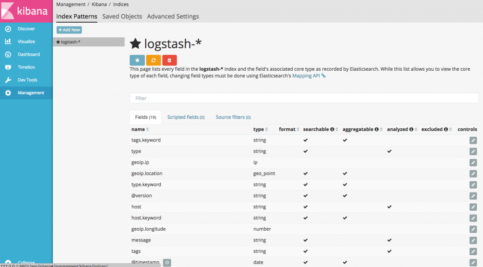This screenshot has height=267, width=483.
Task: Focus the Filter input field
Action: point(304,98)
